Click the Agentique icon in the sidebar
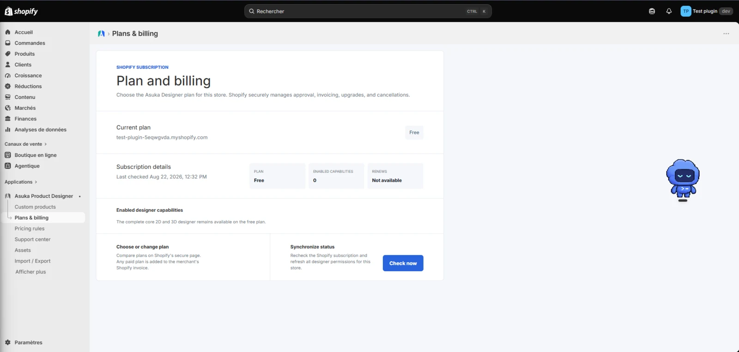This screenshot has width=739, height=352. 8,166
